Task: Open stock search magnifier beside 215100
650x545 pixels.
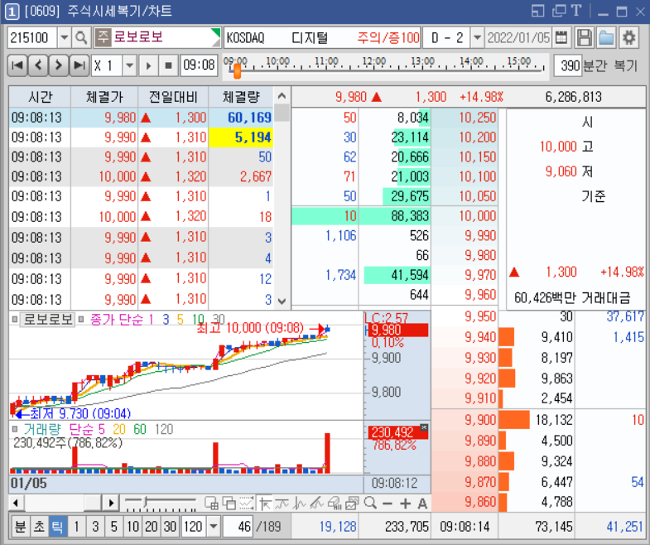Action: [81, 38]
